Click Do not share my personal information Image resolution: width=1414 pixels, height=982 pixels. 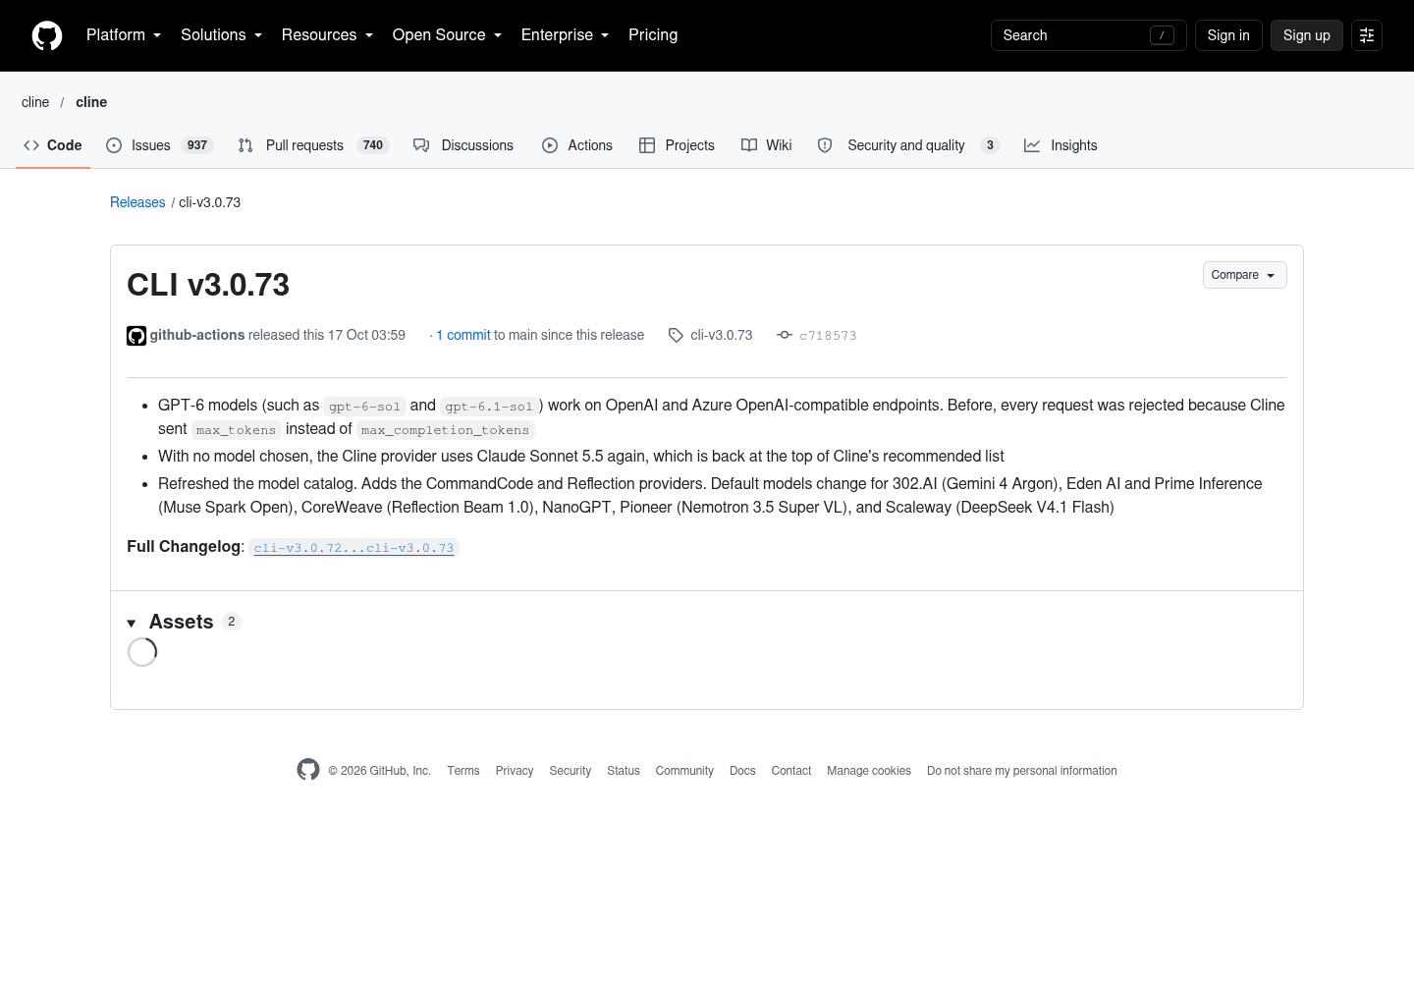1022,771
